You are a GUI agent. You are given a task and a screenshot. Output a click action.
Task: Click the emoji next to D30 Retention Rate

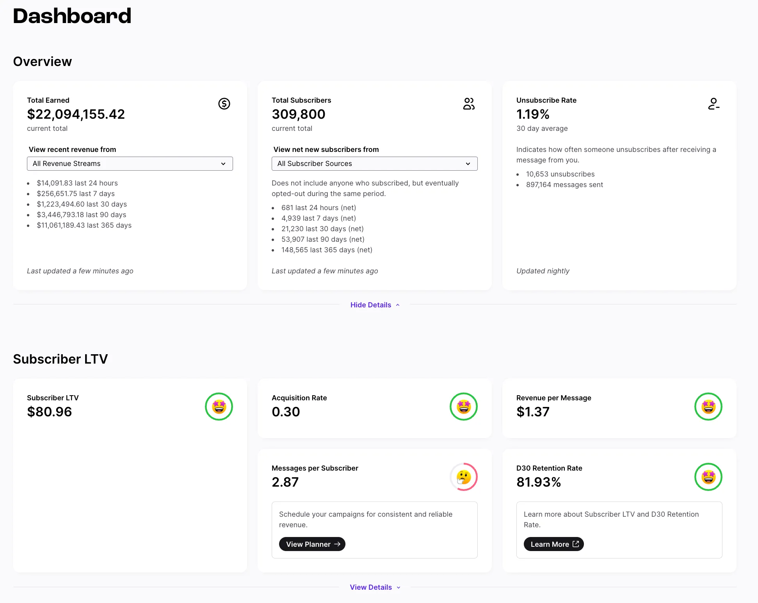click(708, 477)
